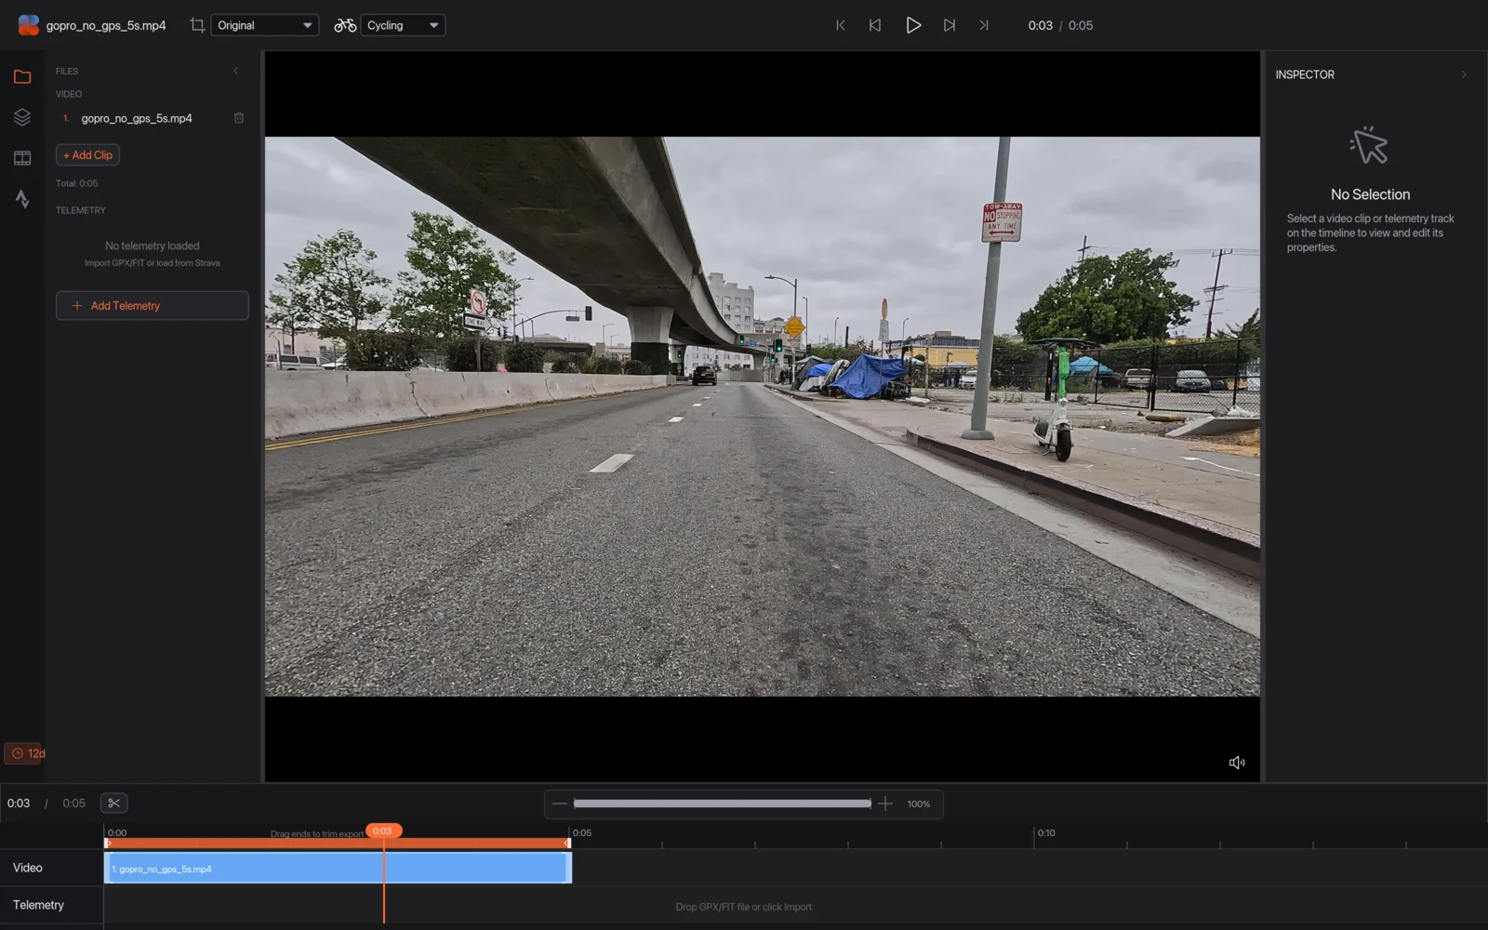Click the 12d trial badge
The width and height of the screenshot is (1488, 930).
[x=25, y=753]
